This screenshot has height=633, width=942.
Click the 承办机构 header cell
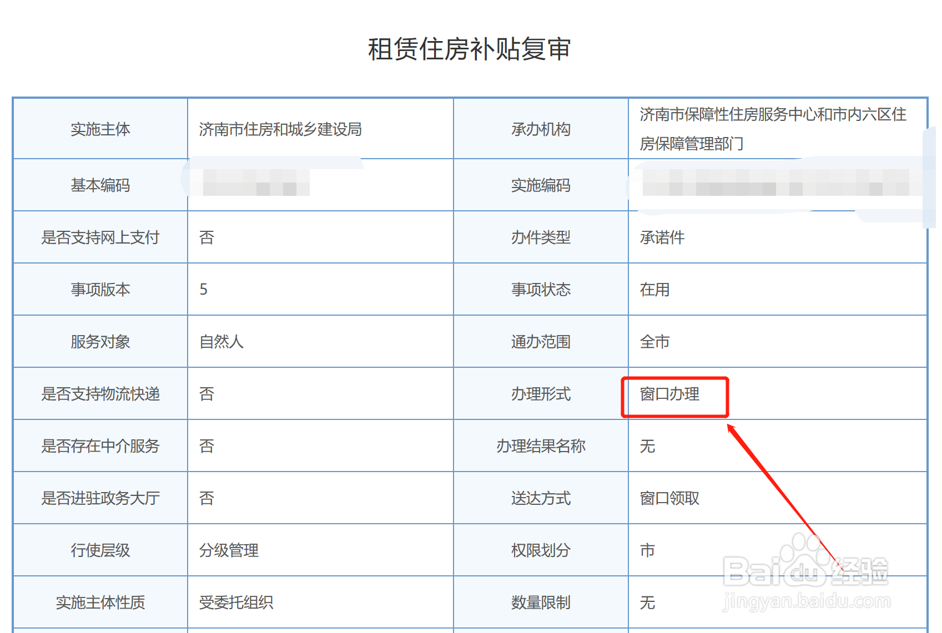click(540, 129)
